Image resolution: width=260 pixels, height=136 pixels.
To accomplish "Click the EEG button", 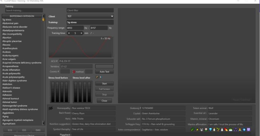I will [24, 130].
